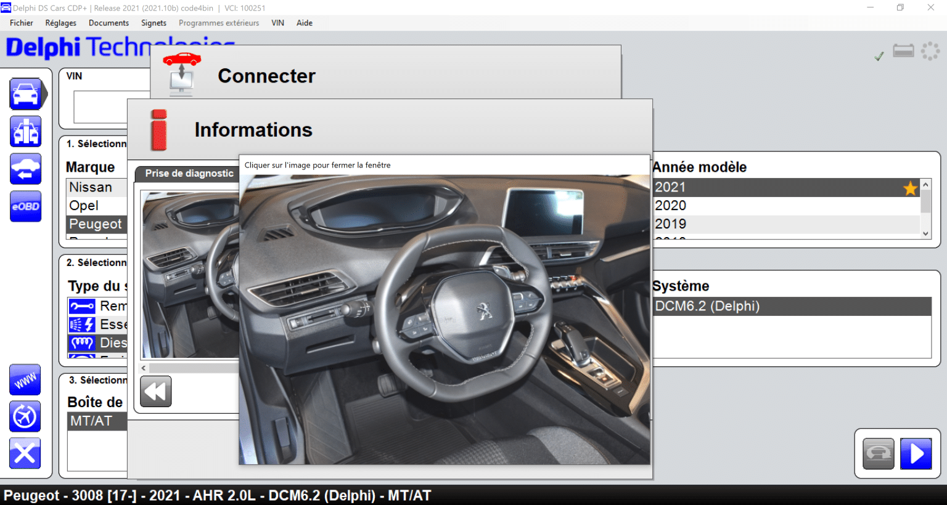The image size is (947, 505).
Task: Open the eOBD function icon
Action: click(25, 206)
